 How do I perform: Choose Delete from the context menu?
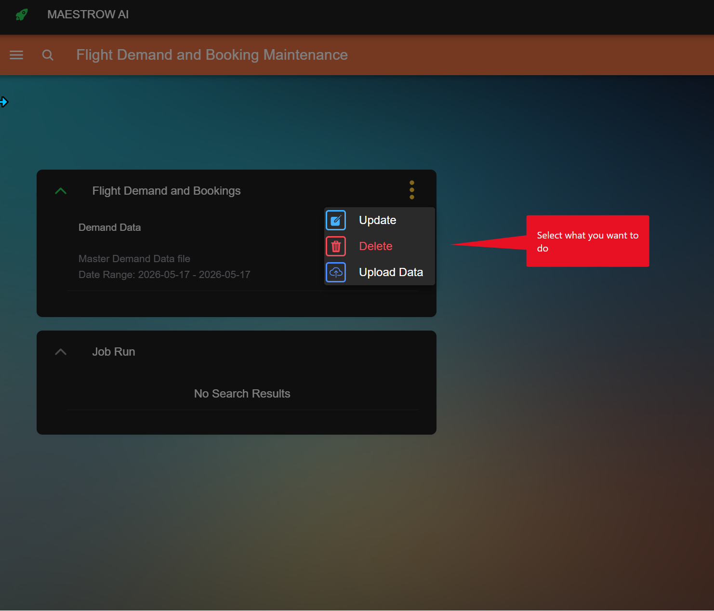pyautogui.click(x=380, y=246)
